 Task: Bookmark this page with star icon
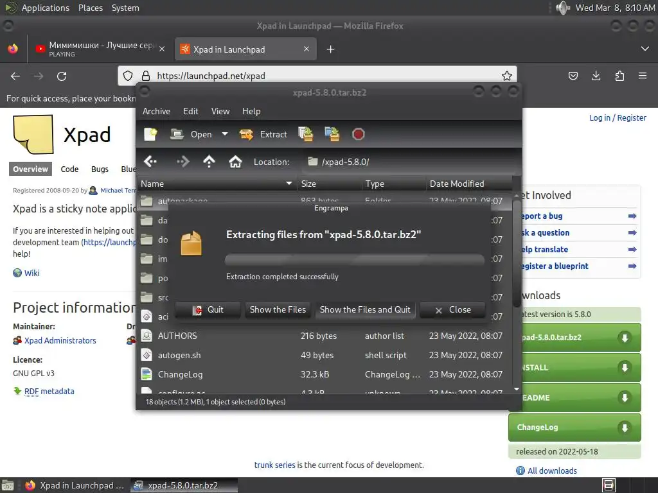[x=507, y=76]
